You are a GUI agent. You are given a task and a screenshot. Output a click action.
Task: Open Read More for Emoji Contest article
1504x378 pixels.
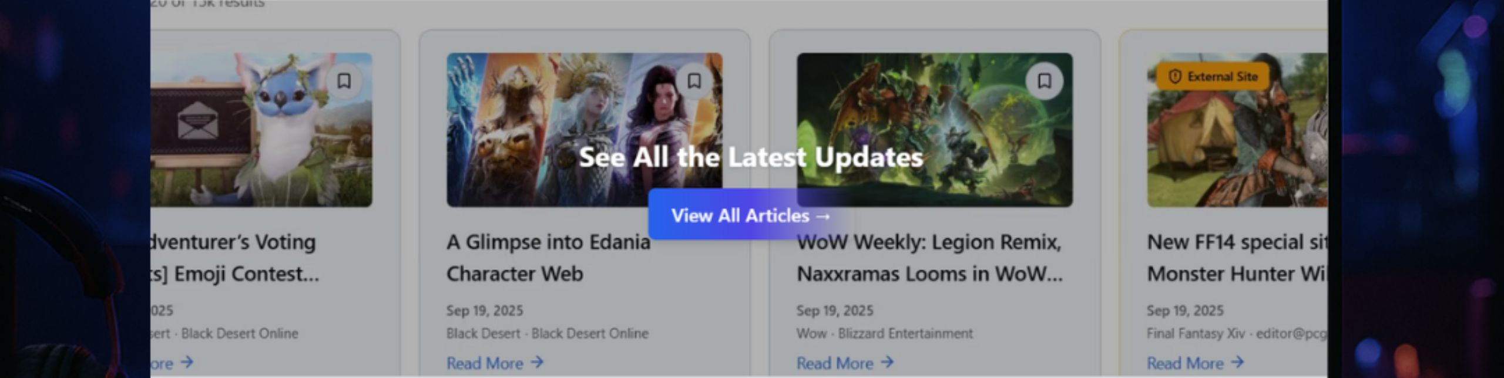172,363
